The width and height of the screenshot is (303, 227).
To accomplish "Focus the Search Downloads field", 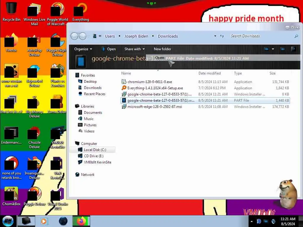I will (x=261, y=36).
